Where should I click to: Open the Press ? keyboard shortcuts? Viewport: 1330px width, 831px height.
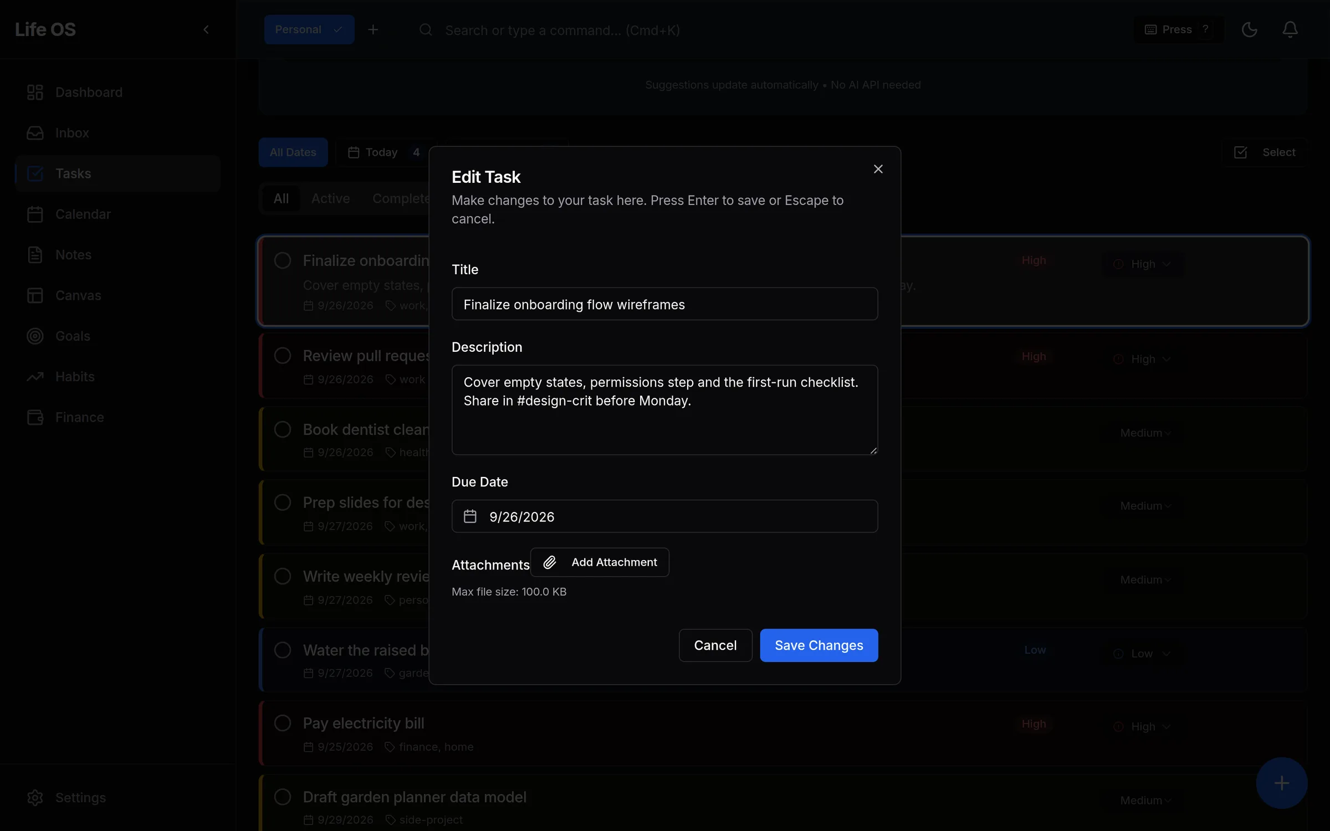tap(1178, 29)
